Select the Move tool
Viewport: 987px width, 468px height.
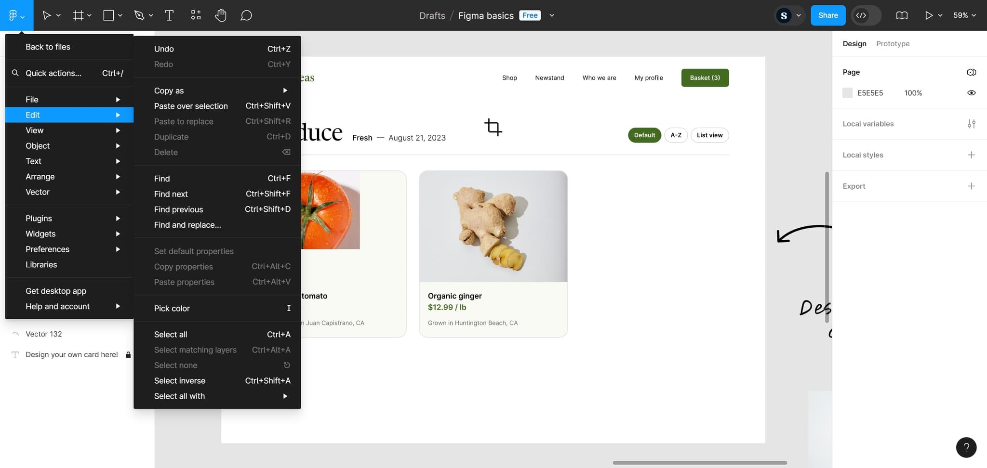47,15
